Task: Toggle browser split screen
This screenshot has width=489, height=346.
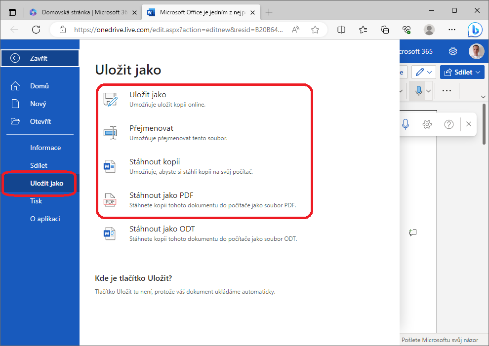Action: (x=341, y=30)
